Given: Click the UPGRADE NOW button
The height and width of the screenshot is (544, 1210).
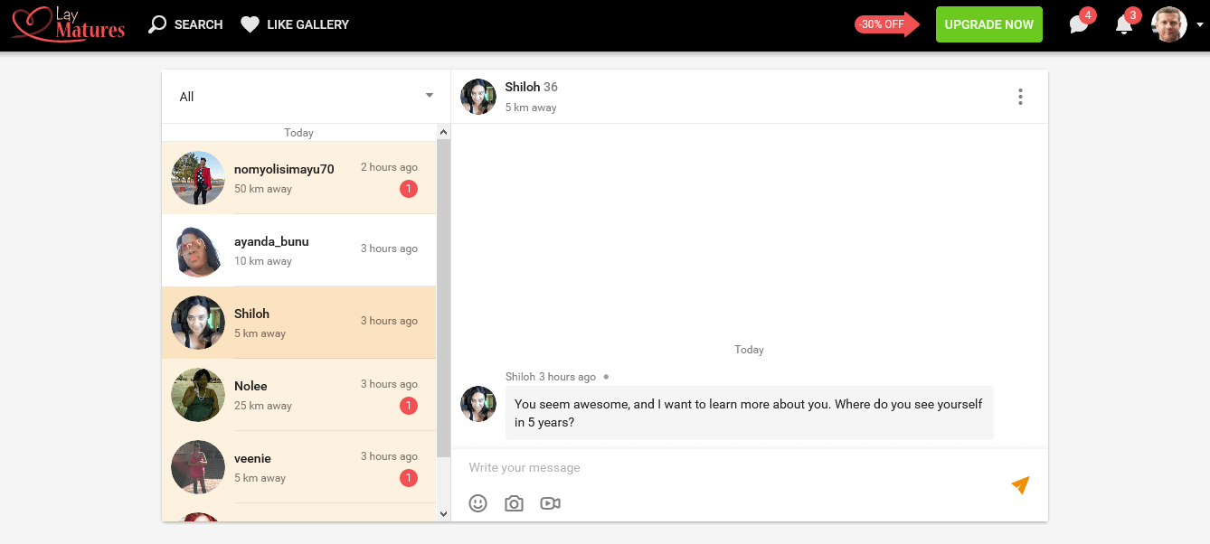Looking at the screenshot, I should (988, 24).
